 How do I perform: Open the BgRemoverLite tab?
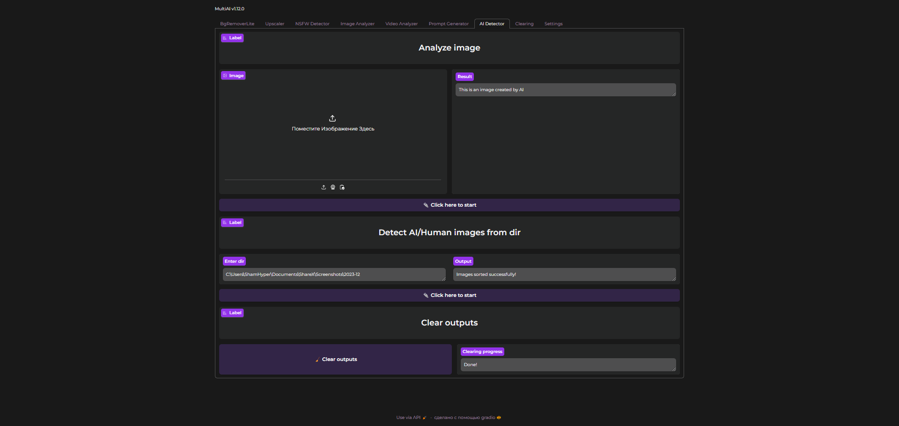pos(237,24)
